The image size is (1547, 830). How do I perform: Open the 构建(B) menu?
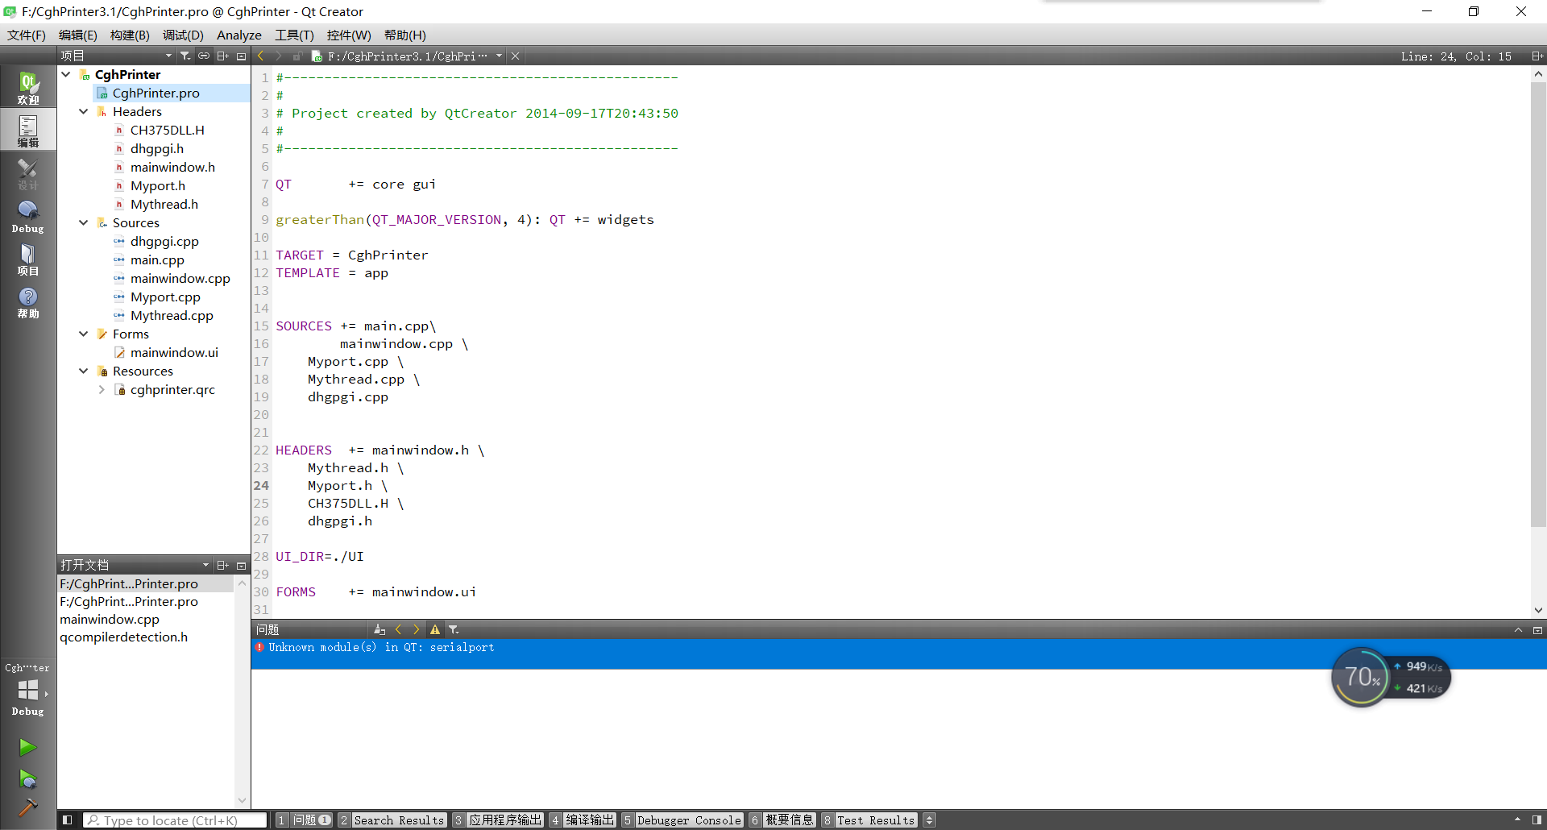coord(130,35)
